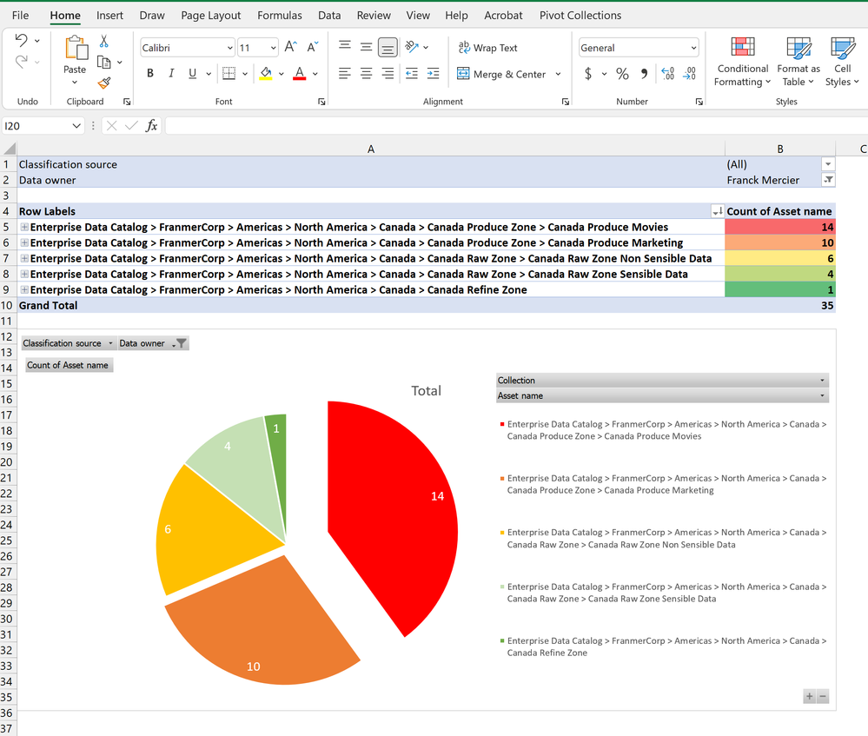Viewport: 868px width, 736px height.
Task: Click chart expand field plus button
Action: 809,697
